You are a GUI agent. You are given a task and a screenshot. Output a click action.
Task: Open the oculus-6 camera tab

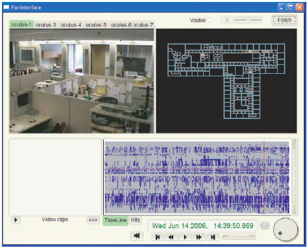121,25
